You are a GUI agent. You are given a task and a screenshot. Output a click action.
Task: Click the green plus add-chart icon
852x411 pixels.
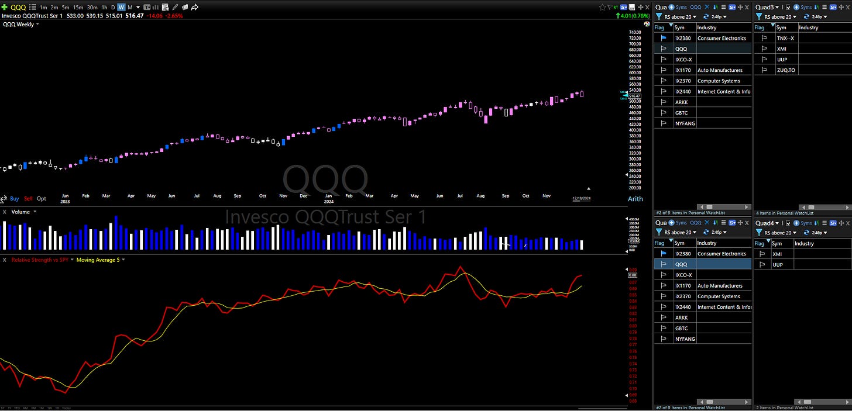point(5,7)
